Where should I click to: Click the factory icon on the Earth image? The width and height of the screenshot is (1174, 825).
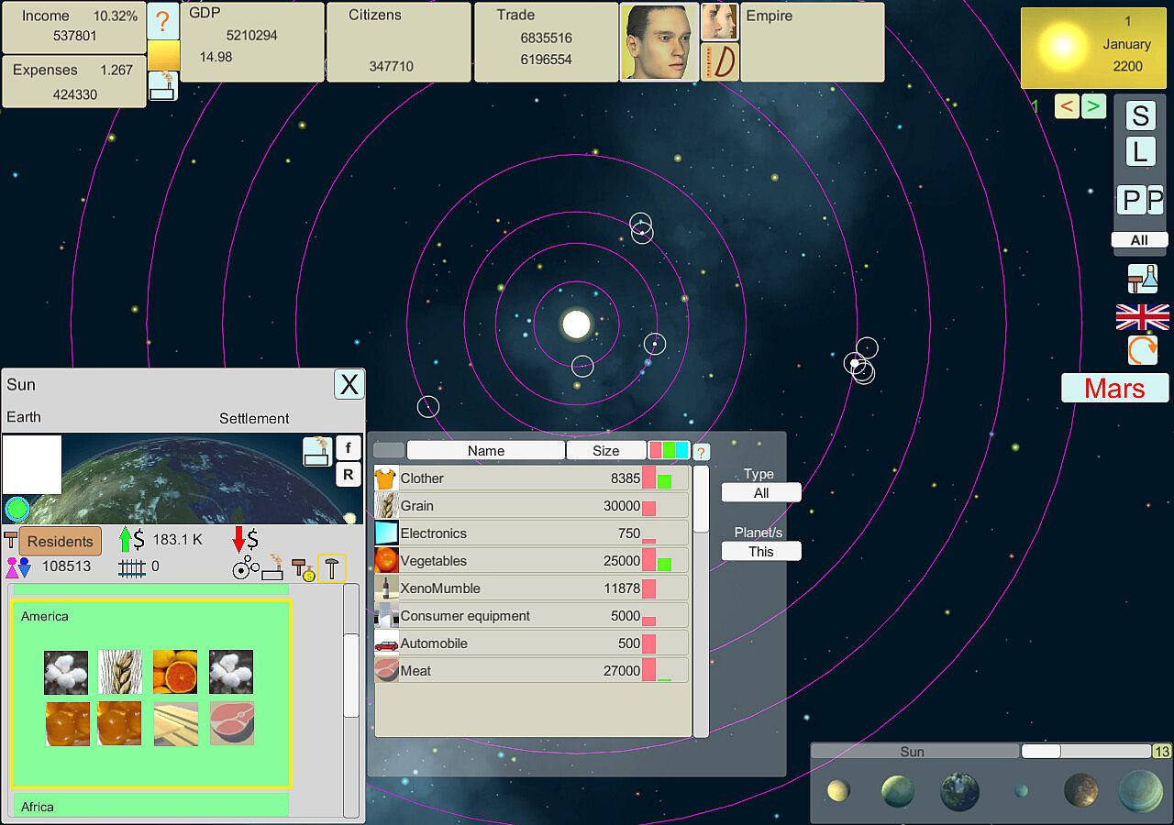(317, 451)
